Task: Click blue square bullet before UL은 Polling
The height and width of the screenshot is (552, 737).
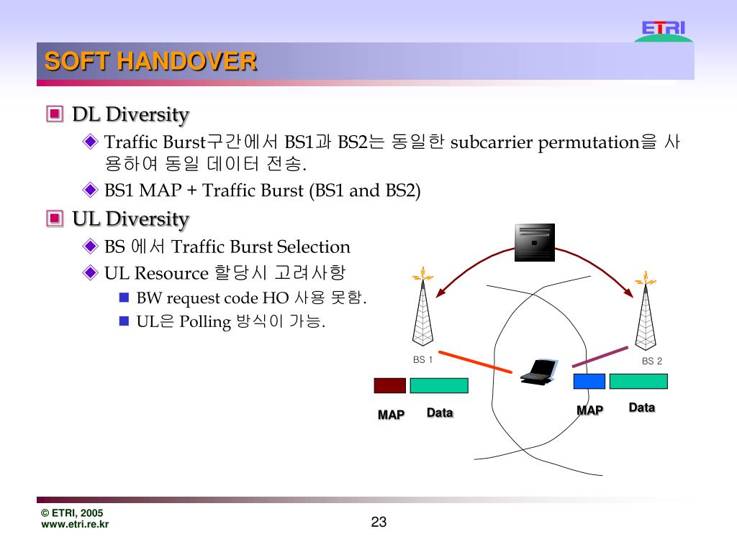Action: coord(124,321)
